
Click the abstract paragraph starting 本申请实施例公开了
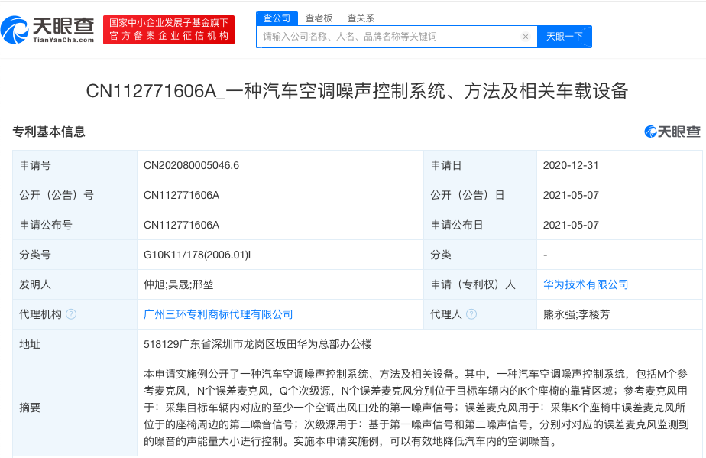416,408
